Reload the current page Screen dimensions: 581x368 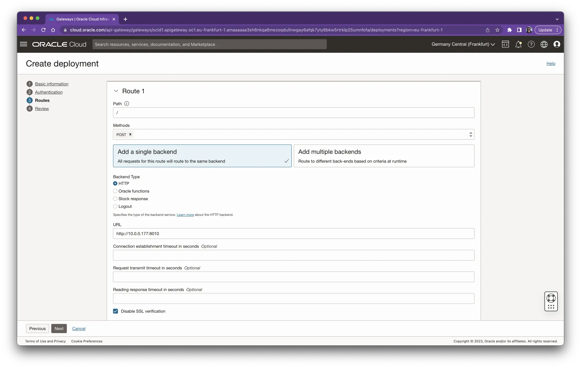tap(43, 30)
